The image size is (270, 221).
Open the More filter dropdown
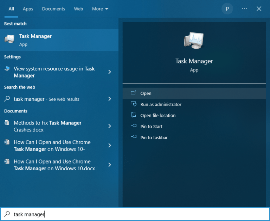click(x=100, y=9)
